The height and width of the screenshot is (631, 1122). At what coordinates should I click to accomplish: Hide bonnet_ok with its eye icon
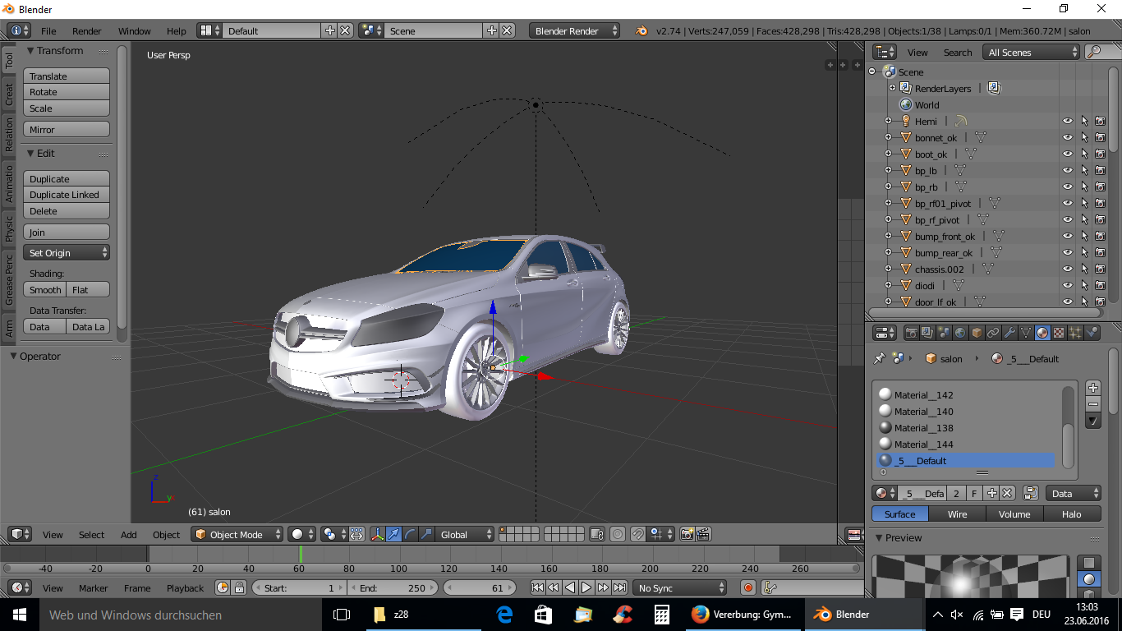[x=1068, y=137]
